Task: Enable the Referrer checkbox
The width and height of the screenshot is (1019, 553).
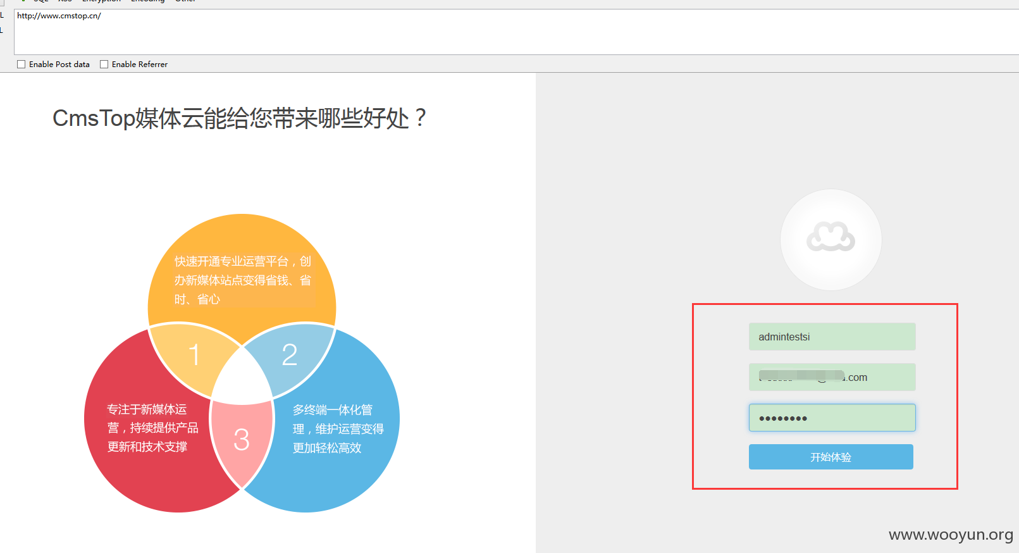Action: [104, 65]
